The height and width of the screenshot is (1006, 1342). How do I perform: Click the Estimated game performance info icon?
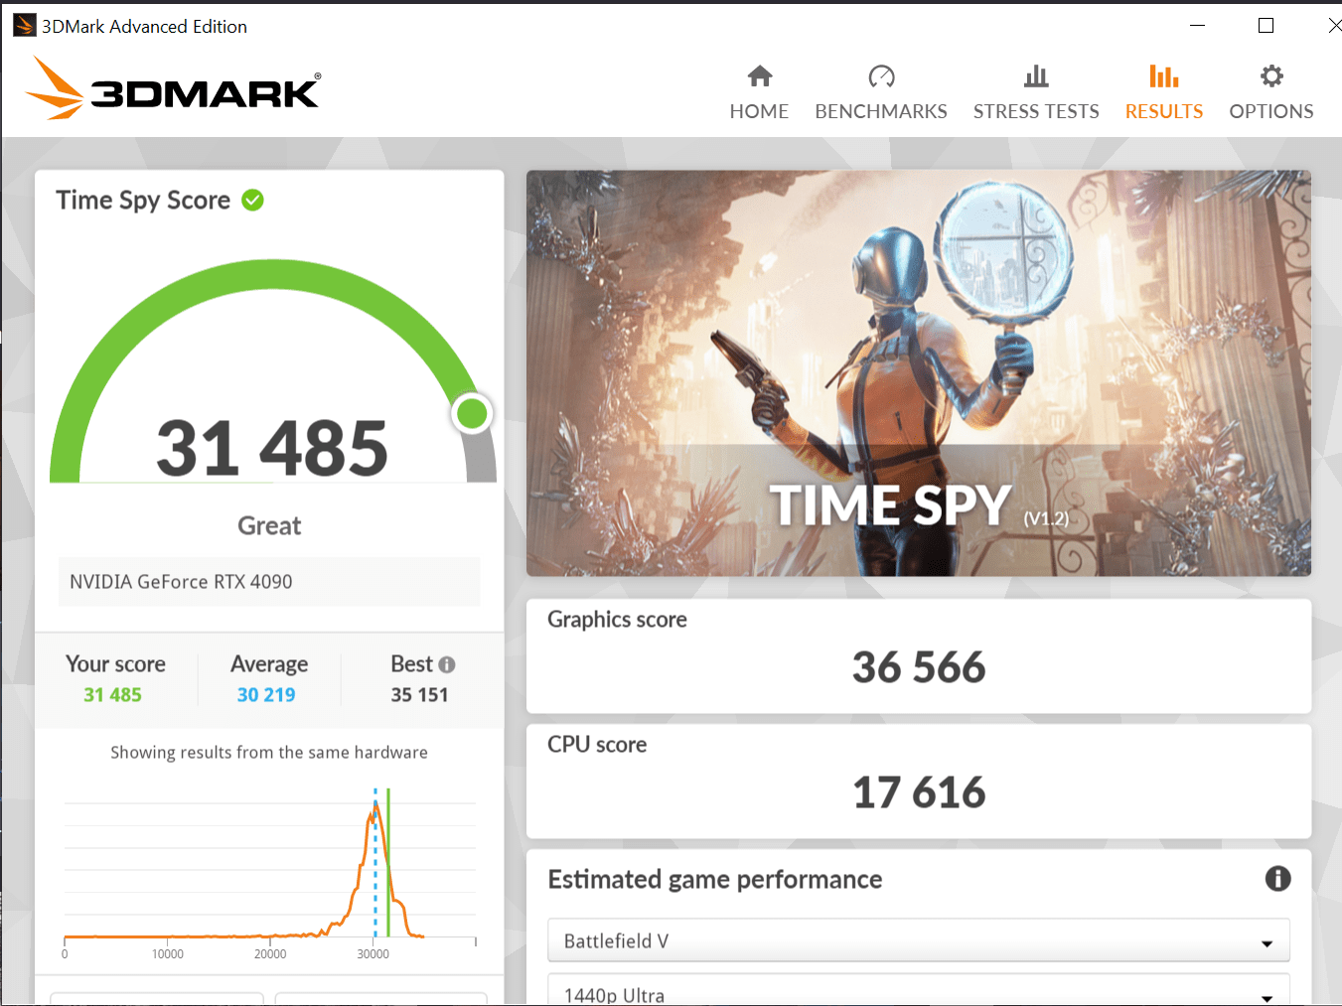pos(1277,879)
